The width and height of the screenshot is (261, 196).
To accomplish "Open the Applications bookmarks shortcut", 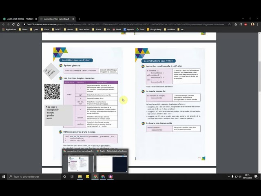I will [x=9, y=29].
